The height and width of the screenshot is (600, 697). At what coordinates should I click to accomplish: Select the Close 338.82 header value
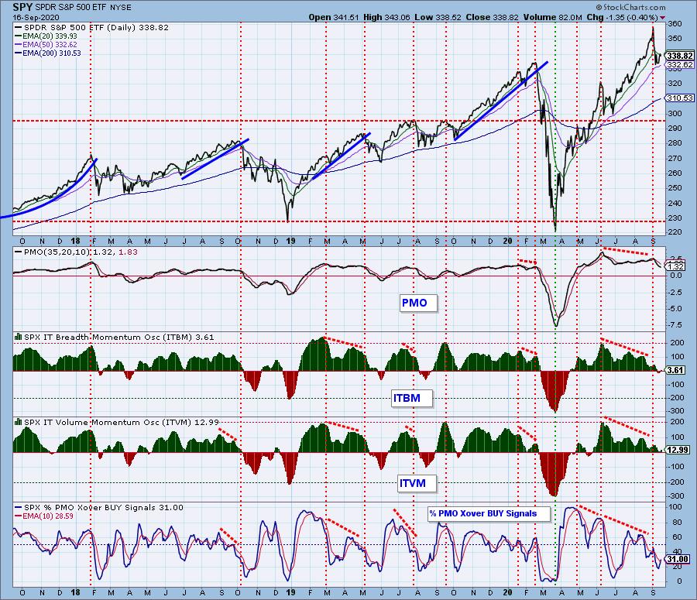click(x=492, y=17)
